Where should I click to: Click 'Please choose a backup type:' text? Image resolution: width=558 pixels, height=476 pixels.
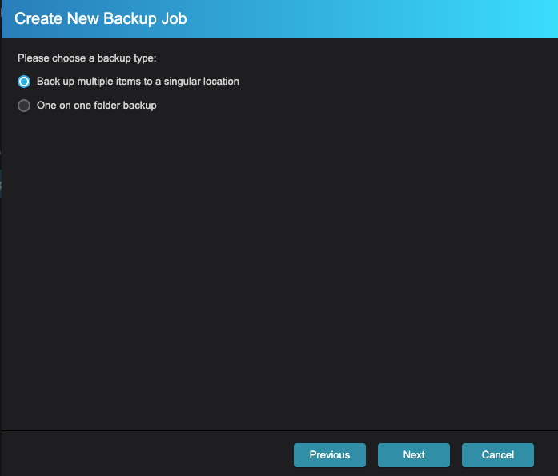86,58
